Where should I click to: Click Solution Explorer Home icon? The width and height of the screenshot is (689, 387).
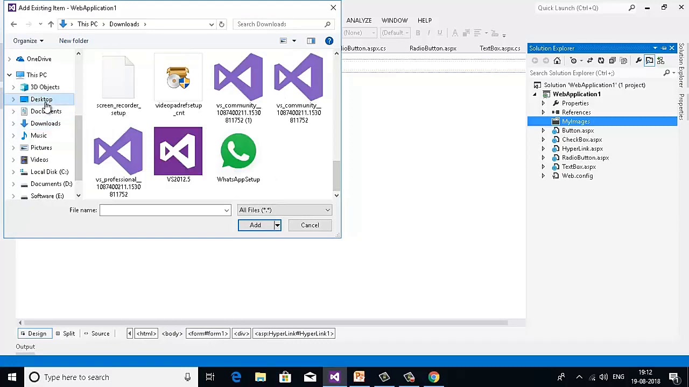click(557, 61)
